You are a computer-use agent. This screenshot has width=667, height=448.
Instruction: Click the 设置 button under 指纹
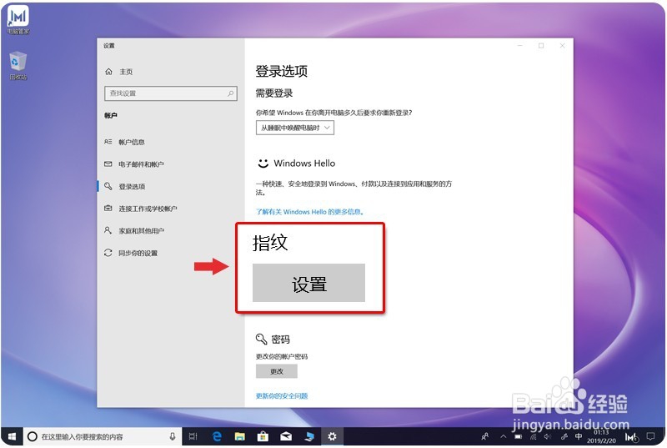[x=308, y=283]
